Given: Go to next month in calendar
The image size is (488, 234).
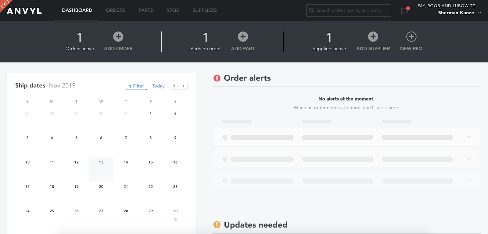Looking at the screenshot, I should (184, 86).
